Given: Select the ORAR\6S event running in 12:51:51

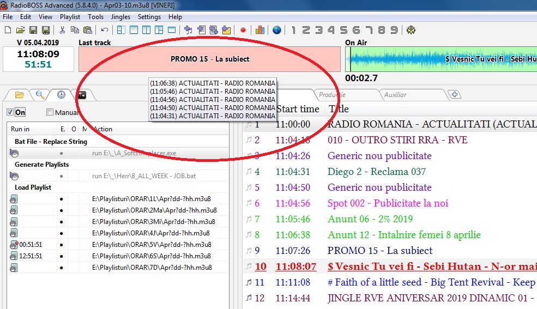Looking at the screenshot, I should point(118,256).
